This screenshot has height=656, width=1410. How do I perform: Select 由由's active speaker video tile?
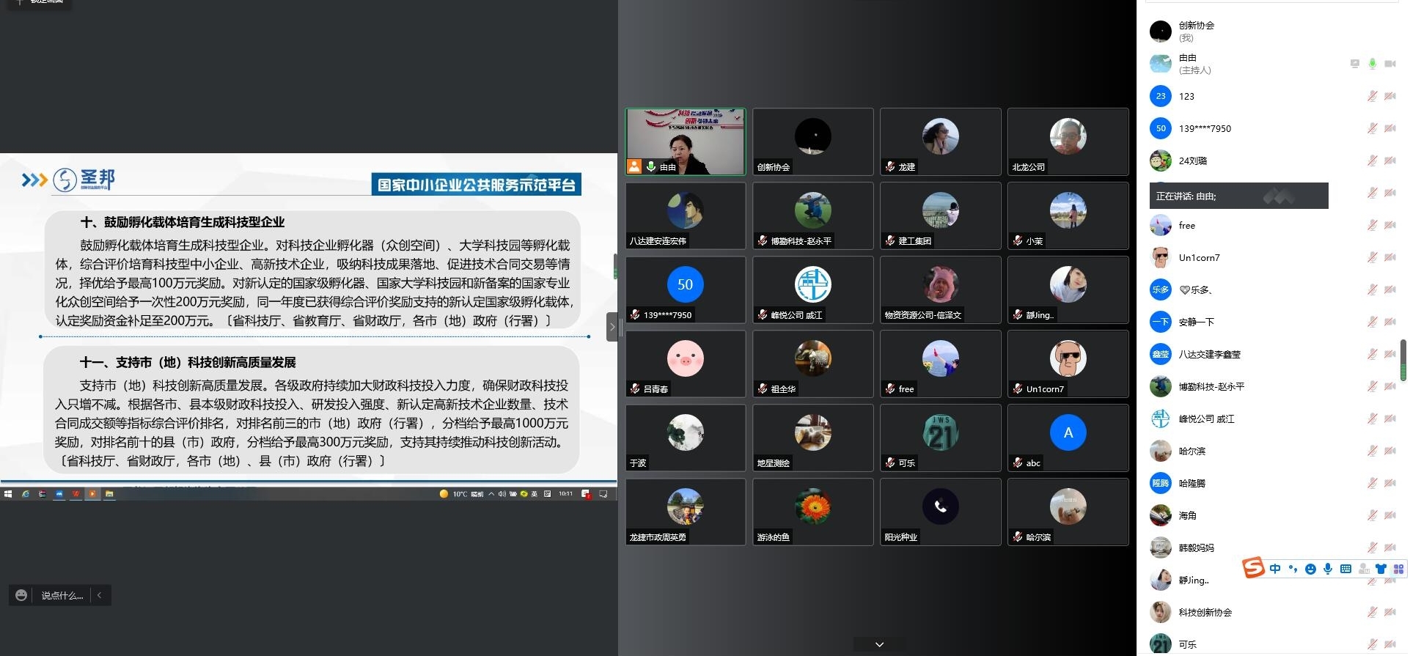click(686, 141)
